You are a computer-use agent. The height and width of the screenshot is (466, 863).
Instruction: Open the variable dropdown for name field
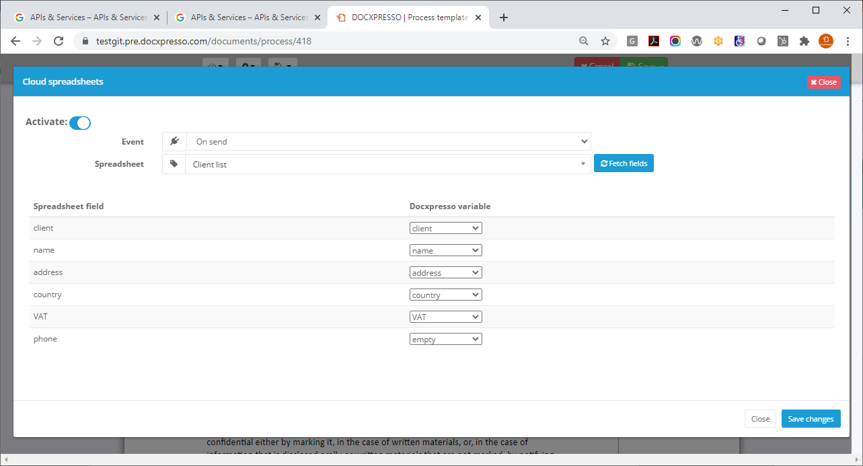coord(446,250)
